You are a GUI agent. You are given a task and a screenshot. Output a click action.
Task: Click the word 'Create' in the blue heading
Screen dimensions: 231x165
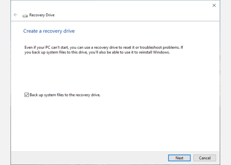[x=30, y=31]
